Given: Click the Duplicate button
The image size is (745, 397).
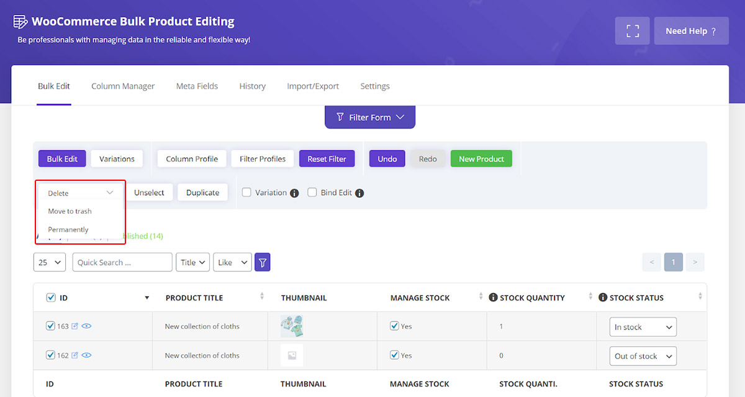Looking at the screenshot, I should [203, 193].
